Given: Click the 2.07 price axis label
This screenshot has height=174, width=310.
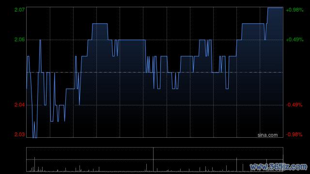Looking at the screenshot, I should (x=19, y=10).
